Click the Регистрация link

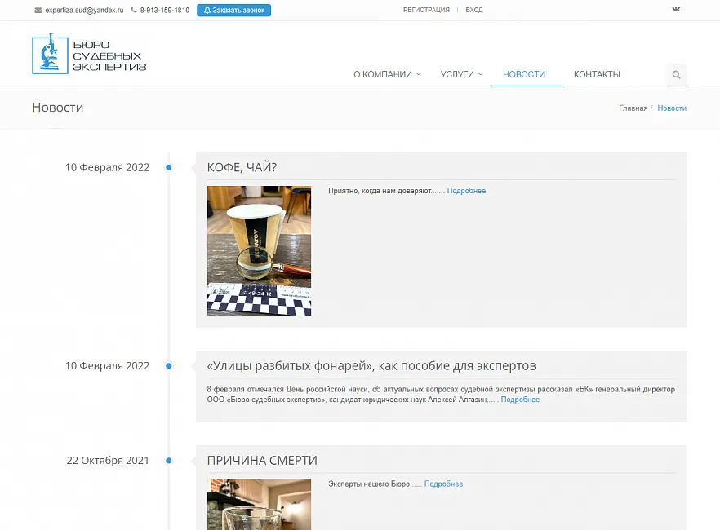pos(427,10)
